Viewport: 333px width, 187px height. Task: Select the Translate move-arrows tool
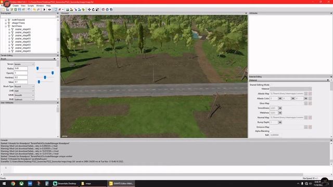pos(89,9)
